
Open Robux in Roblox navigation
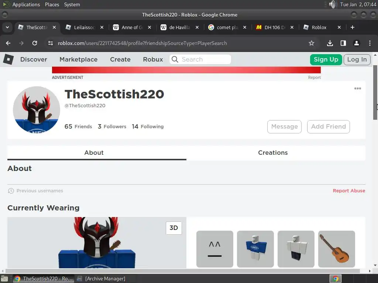153,59
